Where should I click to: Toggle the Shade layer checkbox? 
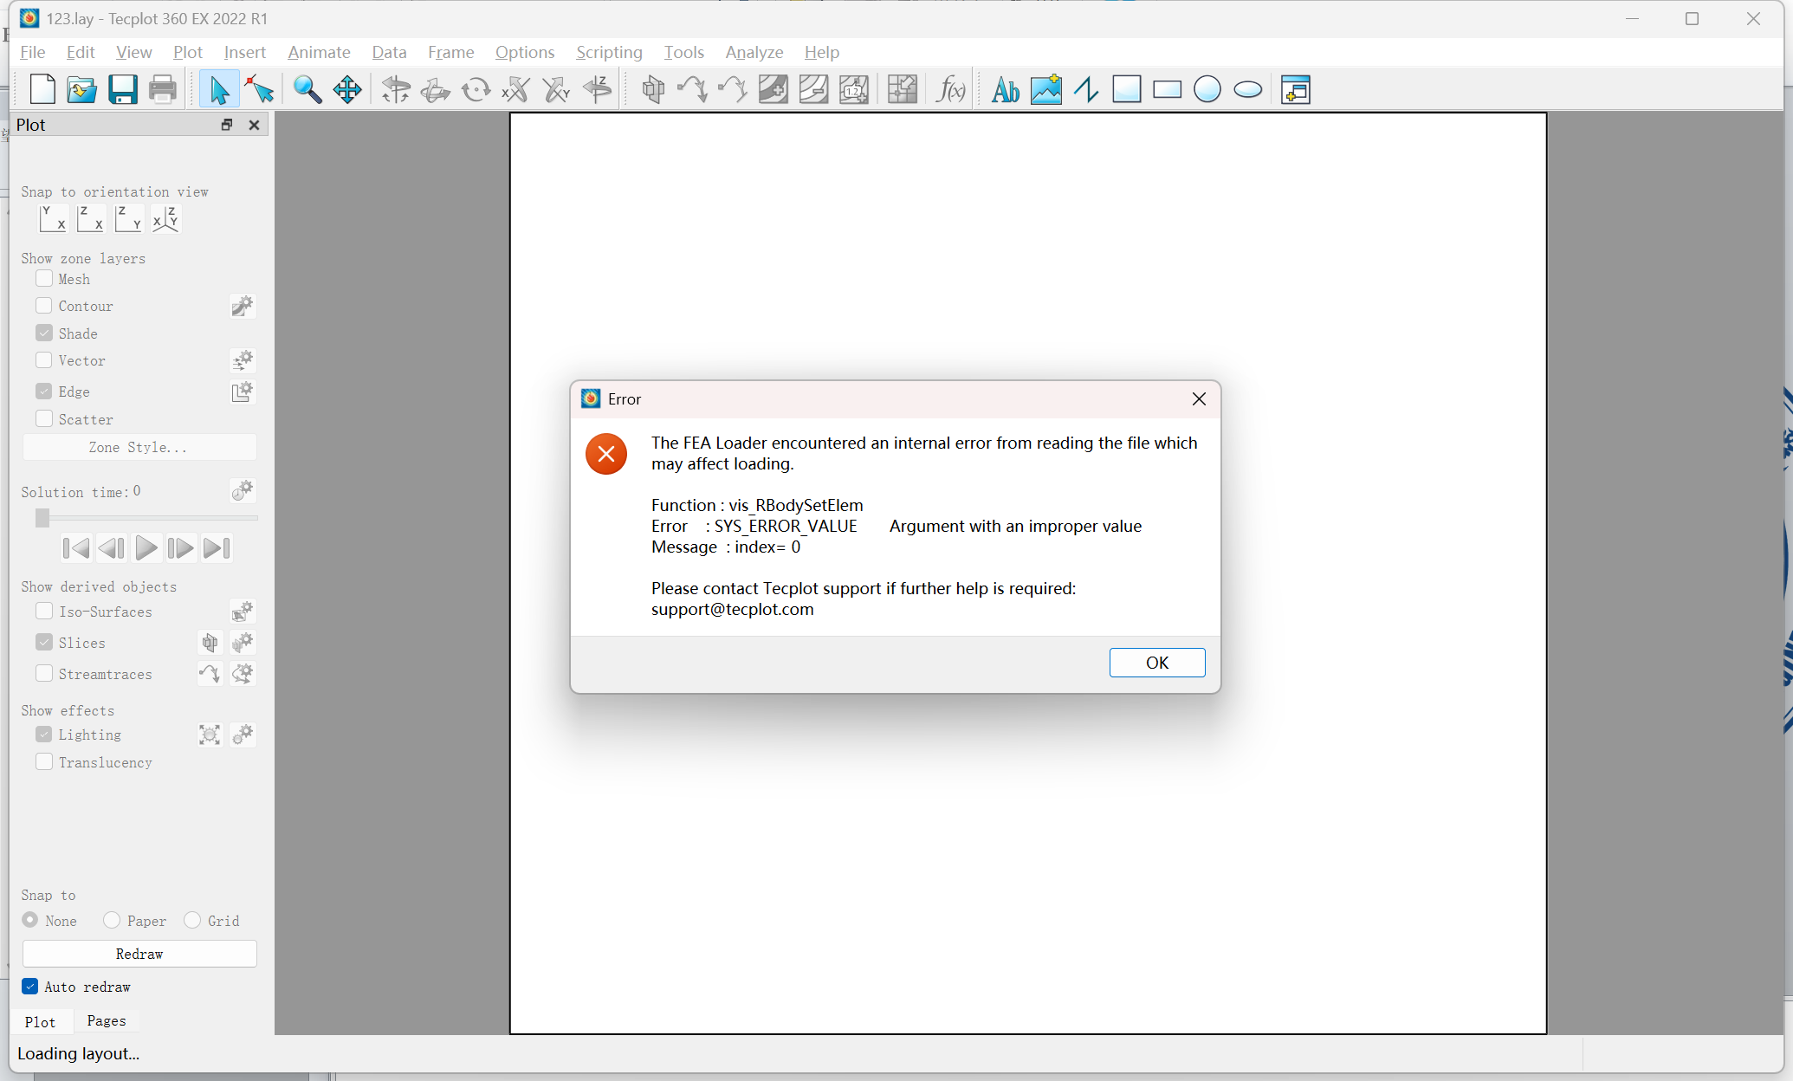point(44,333)
